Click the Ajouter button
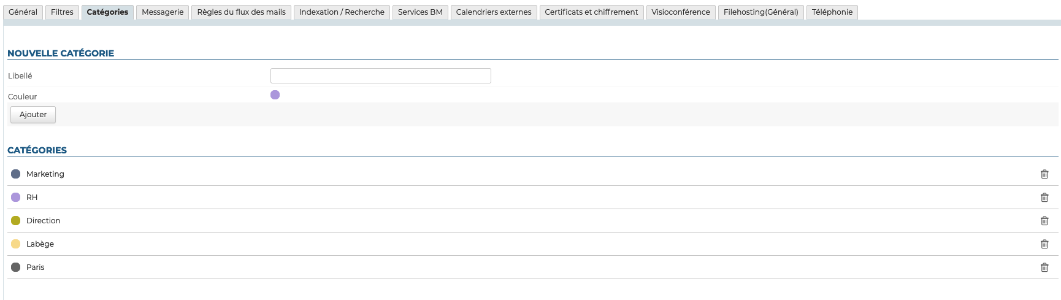The image size is (1061, 300). pos(33,115)
